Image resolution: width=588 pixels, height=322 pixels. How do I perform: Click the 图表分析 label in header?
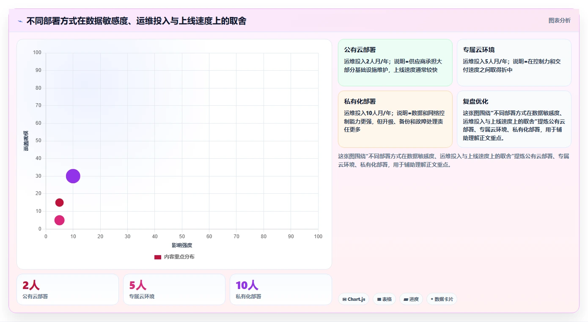[559, 20]
